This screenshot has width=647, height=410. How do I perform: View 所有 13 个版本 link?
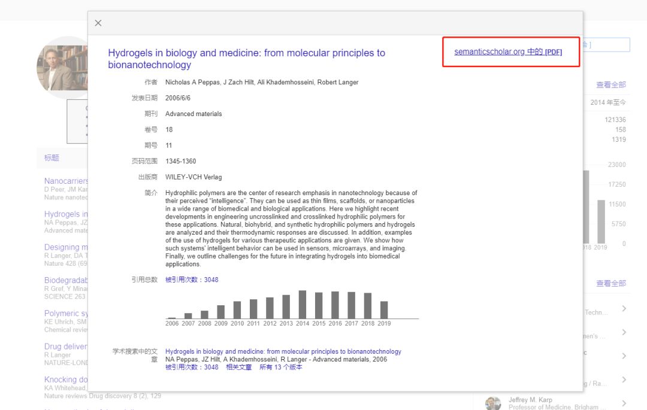coord(280,367)
